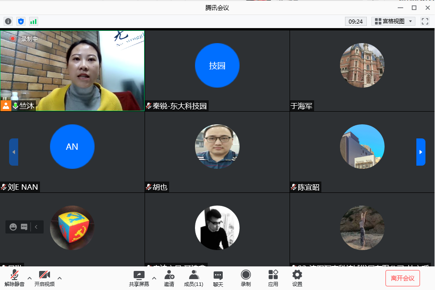Image resolution: width=435 pixels, height=290 pixels.
Task: Expand audio options arrow beside 解除静音
Action: (x=30, y=278)
